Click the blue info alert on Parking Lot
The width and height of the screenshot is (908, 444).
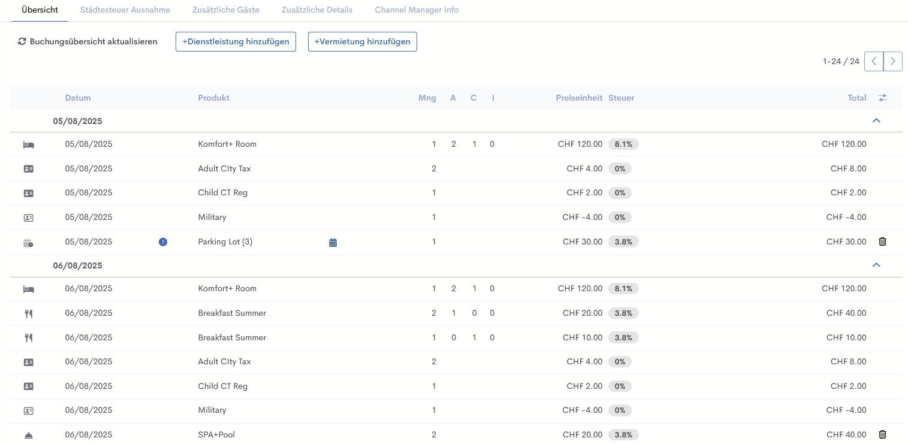pyautogui.click(x=163, y=242)
